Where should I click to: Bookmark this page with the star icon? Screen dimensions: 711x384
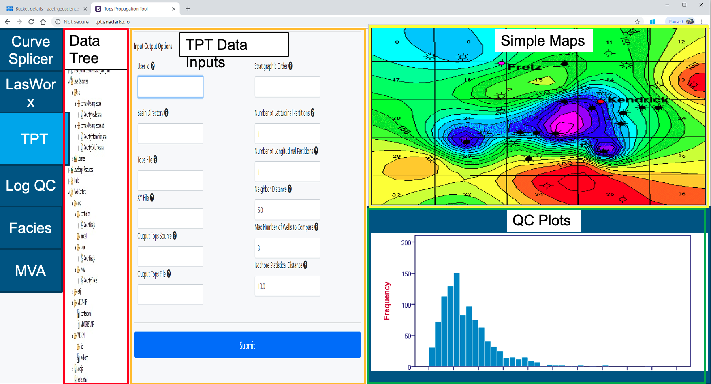[x=637, y=22]
